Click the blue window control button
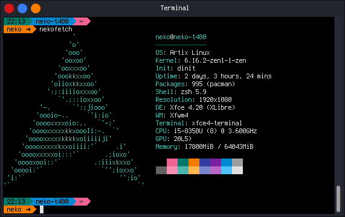The height and width of the screenshot is (217, 345). 22,8
